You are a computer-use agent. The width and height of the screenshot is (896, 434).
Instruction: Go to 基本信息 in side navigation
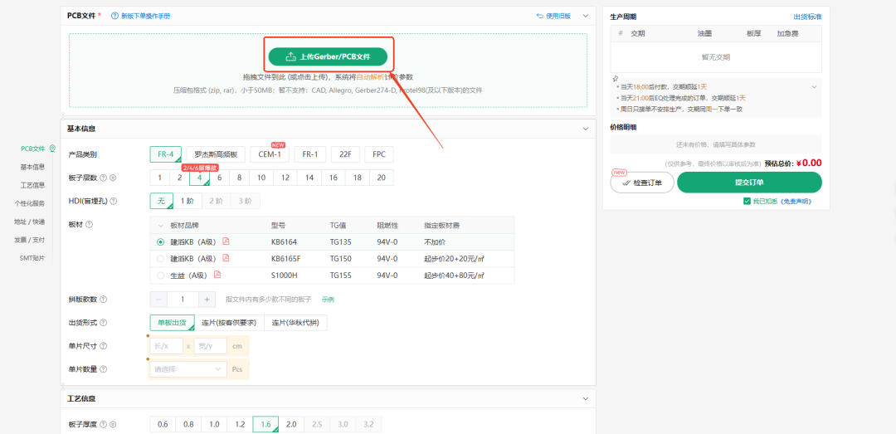point(32,167)
